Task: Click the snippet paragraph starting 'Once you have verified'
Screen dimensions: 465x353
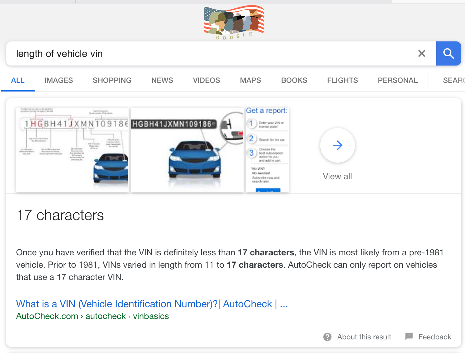Action: click(230, 265)
